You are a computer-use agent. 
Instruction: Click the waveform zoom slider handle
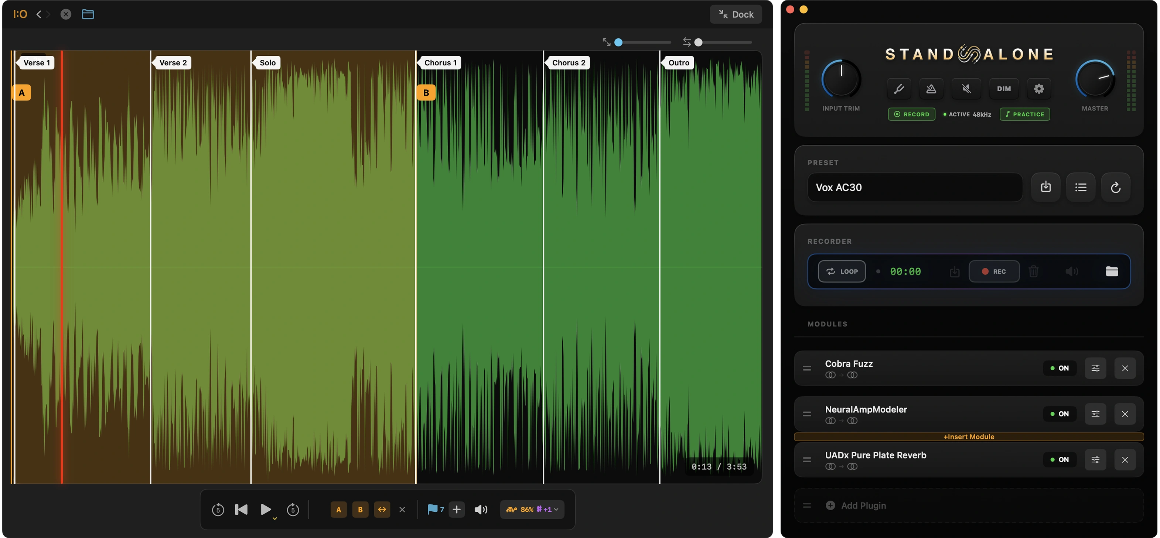619,42
